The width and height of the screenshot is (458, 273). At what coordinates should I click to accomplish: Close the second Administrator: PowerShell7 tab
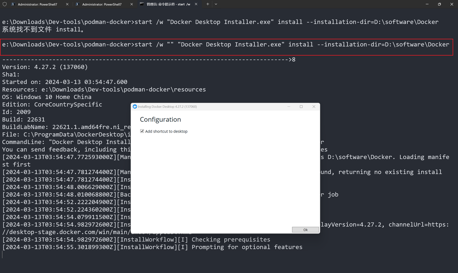tap(132, 4)
